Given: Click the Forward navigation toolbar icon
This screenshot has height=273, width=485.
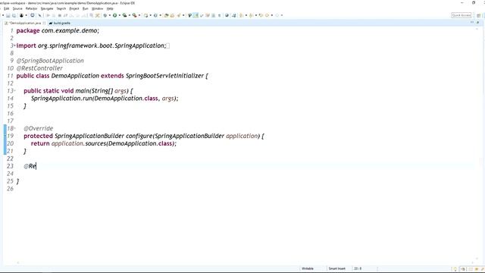Looking at the screenshot, I should (x=277, y=15).
